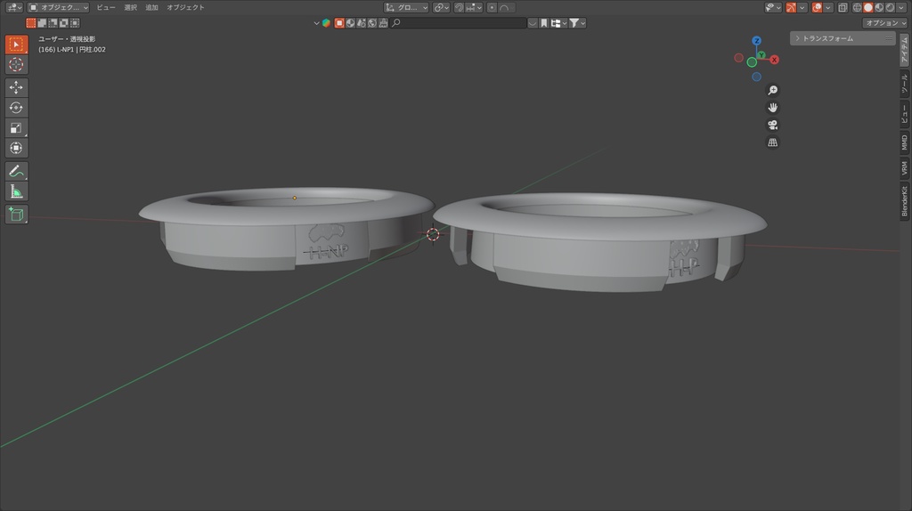The height and width of the screenshot is (511, 912).
Task: Open overlay options dropdown arrow
Action: pos(828,7)
